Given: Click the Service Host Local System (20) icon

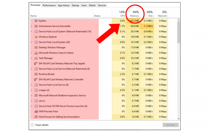Looking at the screenshot, I should (x=36, y=42).
